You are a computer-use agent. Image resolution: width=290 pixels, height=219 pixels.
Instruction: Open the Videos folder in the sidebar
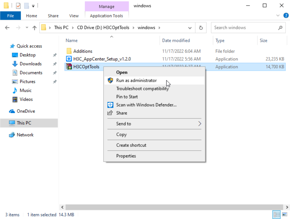coord(26,99)
